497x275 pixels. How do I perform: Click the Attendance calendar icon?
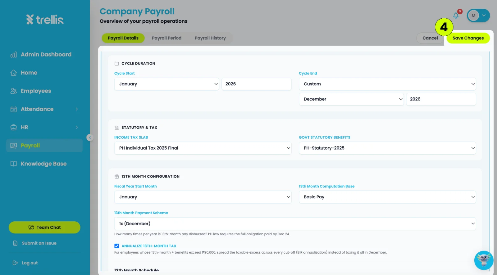[x=14, y=109]
